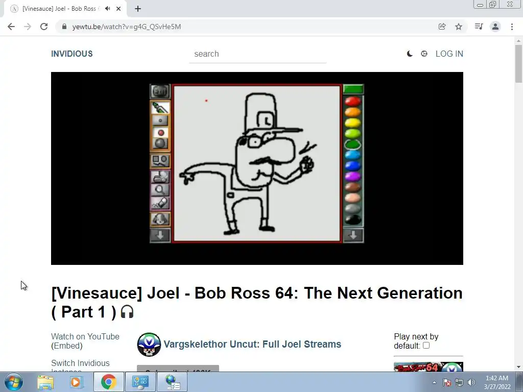Click the color palette down arrow
This screenshot has height=392, width=523.
[x=353, y=235]
